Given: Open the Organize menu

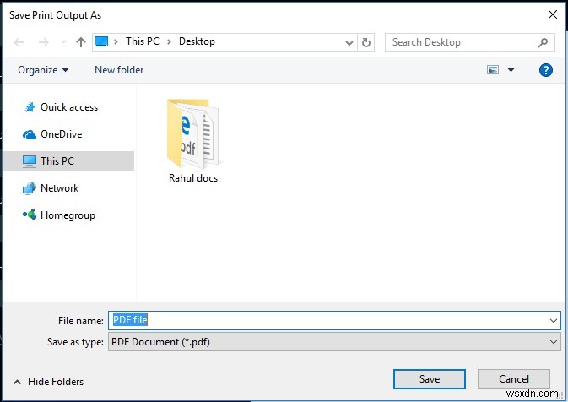Looking at the screenshot, I should click(43, 70).
